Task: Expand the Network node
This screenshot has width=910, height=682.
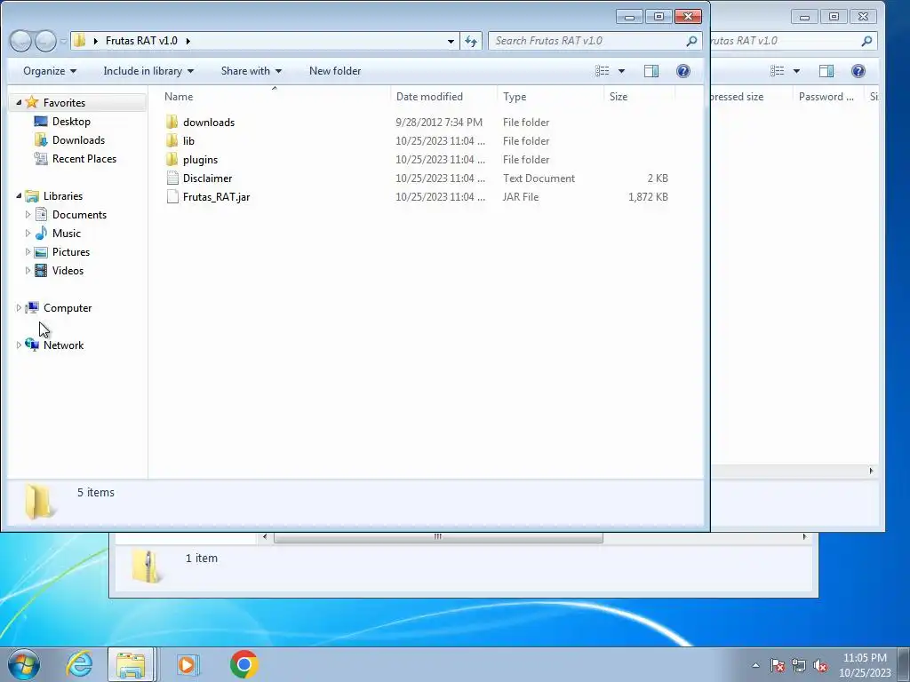Action: click(19, 345)
